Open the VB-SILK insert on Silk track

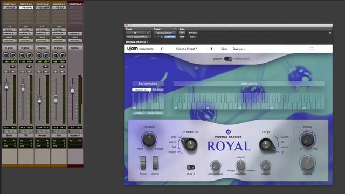(x=59, y=8)
